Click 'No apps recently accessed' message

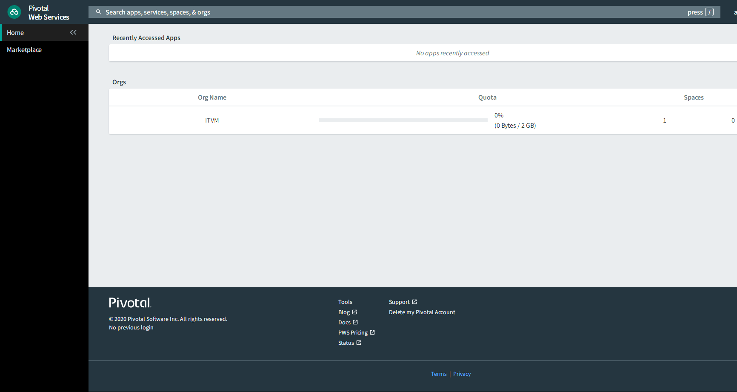(452, 53)
